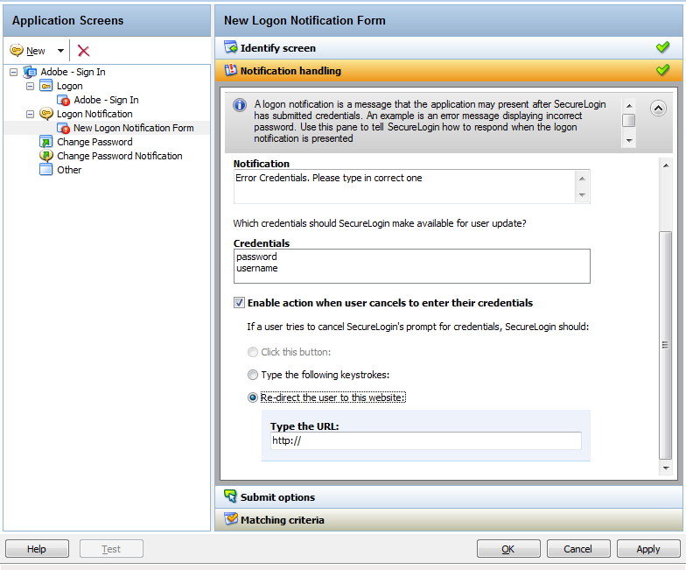Collapse the Logon Notification tree node

point(30,114)
